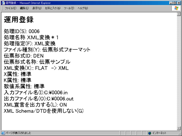This screenshot has height=136, width=182.
Task: Minimize the Internet Explorer window
Action: (x=171, y=3)
